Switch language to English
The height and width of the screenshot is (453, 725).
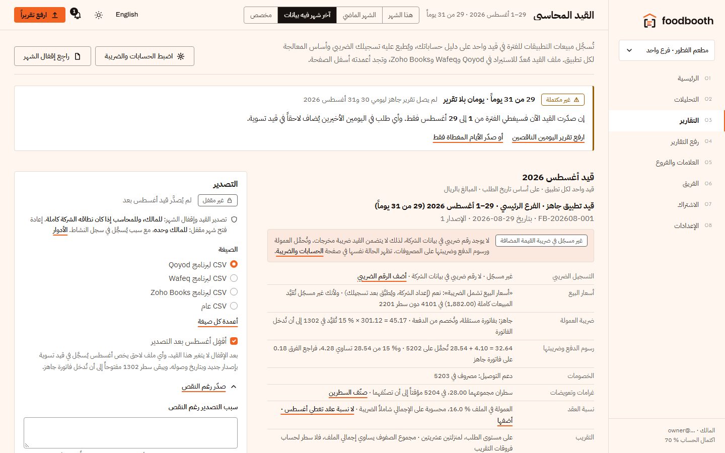click(127, 15)
